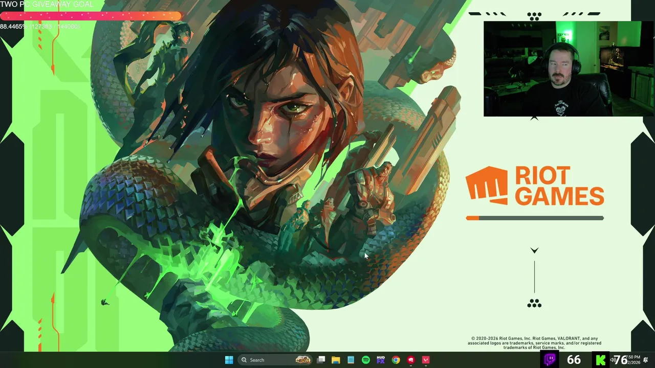Launch Spotify from the taskbar
The width and height of the screenshot is (655, 368).
366,360
